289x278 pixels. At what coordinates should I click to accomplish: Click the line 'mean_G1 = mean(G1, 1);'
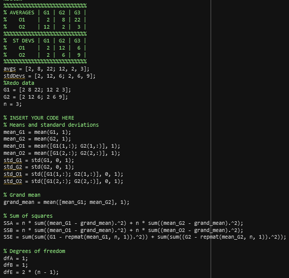(37, 132)
